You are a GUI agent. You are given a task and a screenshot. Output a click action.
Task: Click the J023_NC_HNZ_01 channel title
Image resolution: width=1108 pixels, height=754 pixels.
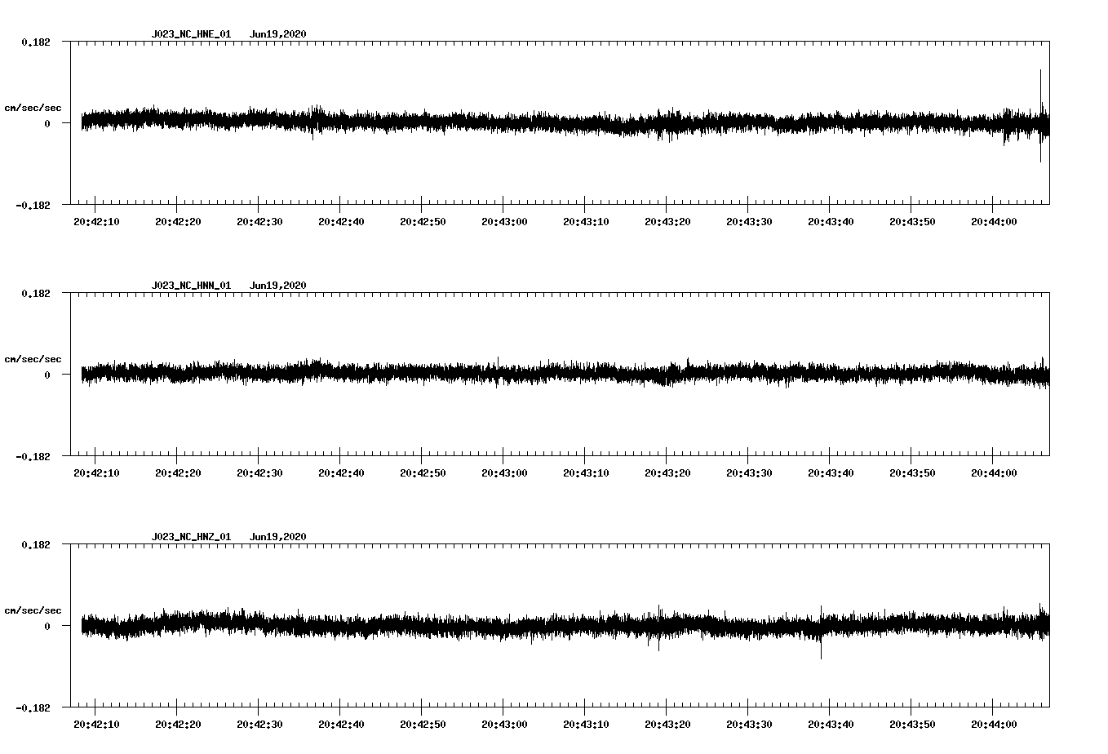pos(191,537)
